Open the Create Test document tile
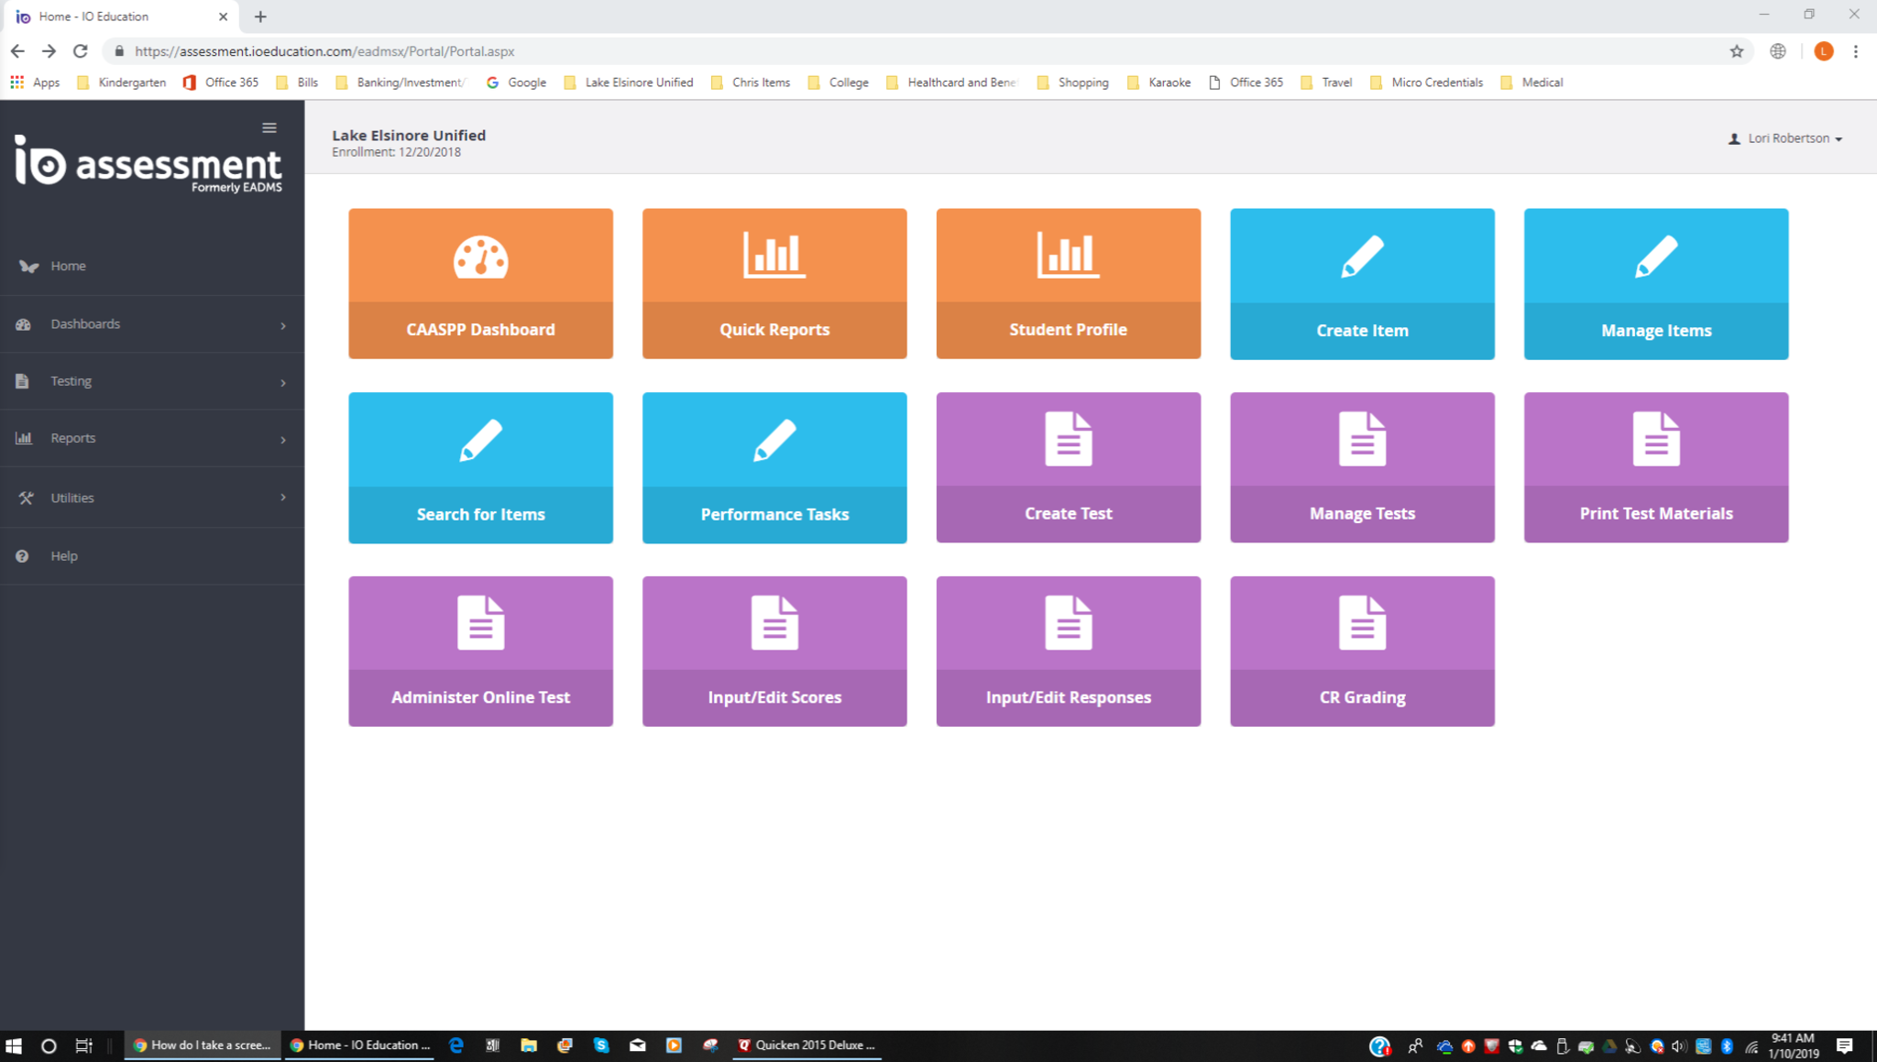The image size is (1877, 1062). tap(1068, 467)
